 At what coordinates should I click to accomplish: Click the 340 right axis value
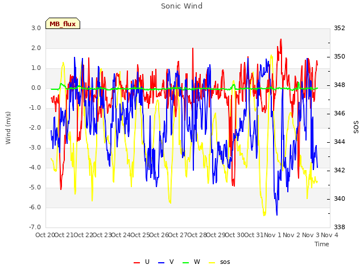pyautogui.click(x=340, y=198)
